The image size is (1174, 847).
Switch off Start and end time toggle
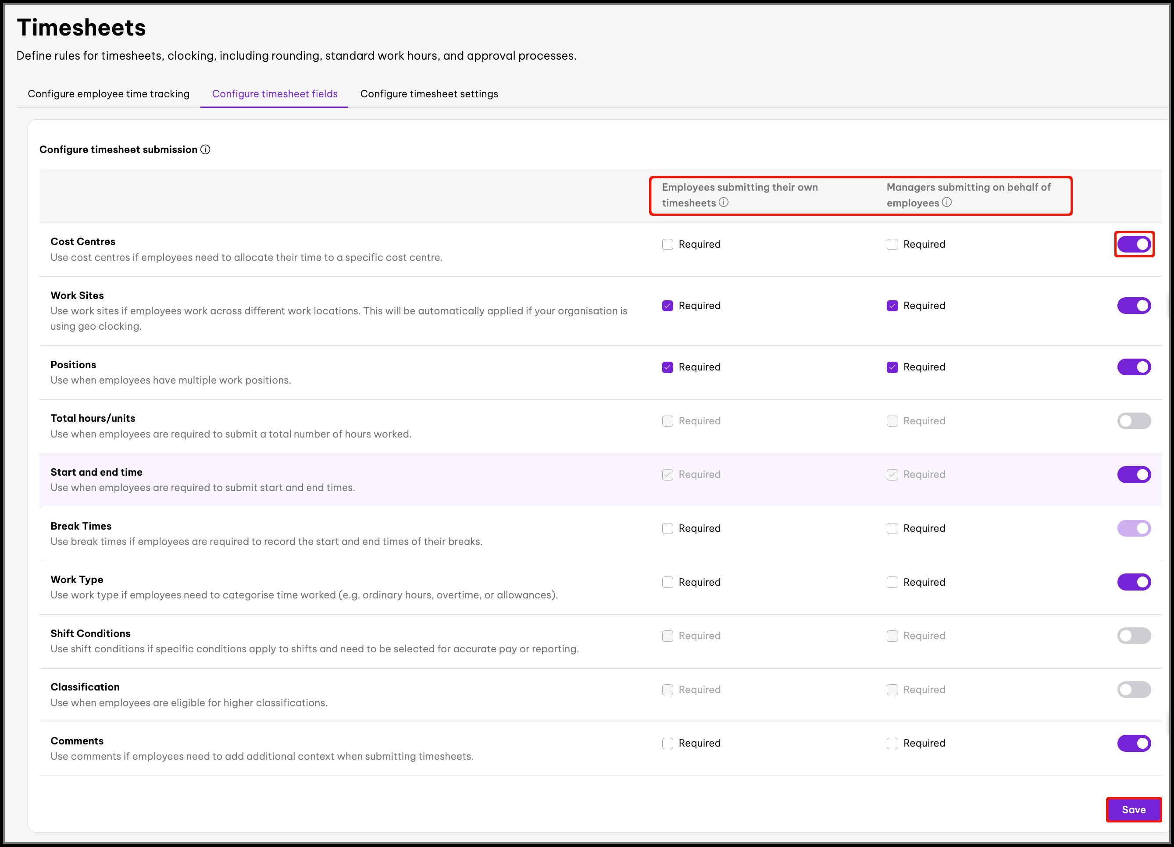tap(1134, 474)
